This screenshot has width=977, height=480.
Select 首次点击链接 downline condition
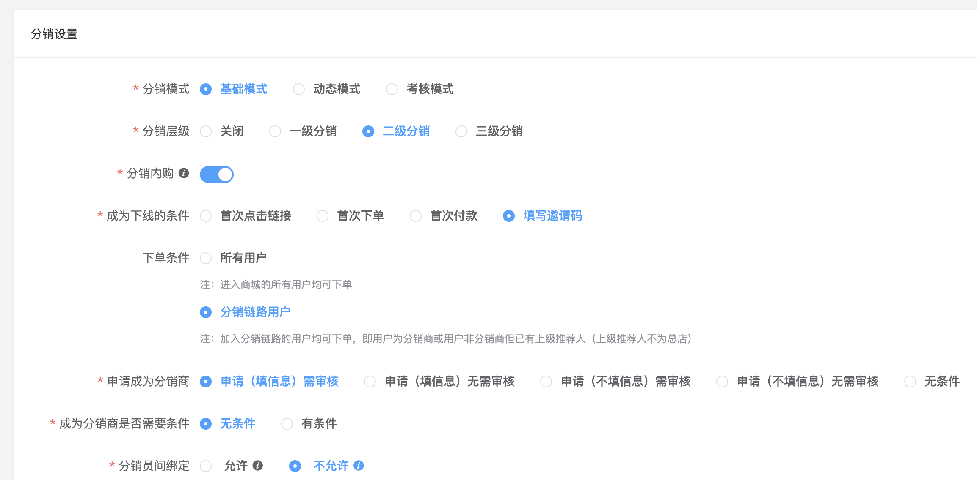point(206,216)
